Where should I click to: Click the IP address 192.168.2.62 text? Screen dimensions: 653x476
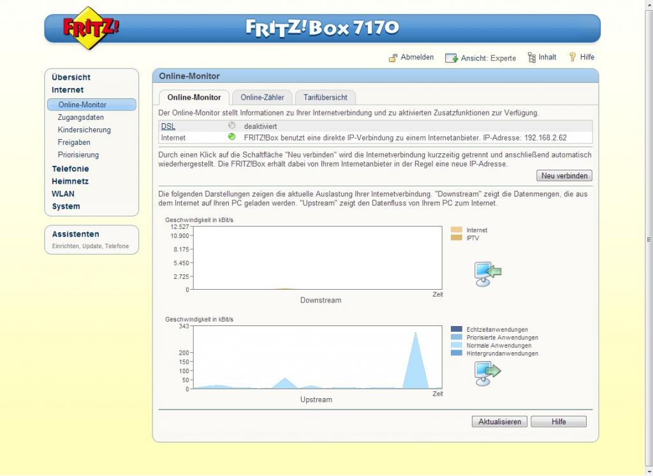pos(545,138)
